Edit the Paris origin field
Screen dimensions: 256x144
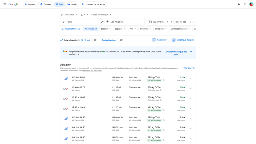click(80, 22)
